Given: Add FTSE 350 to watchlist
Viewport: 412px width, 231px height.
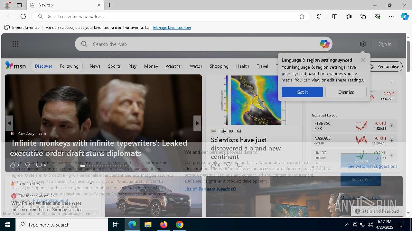Looking at the screenshot, I should tap(392, 126).
